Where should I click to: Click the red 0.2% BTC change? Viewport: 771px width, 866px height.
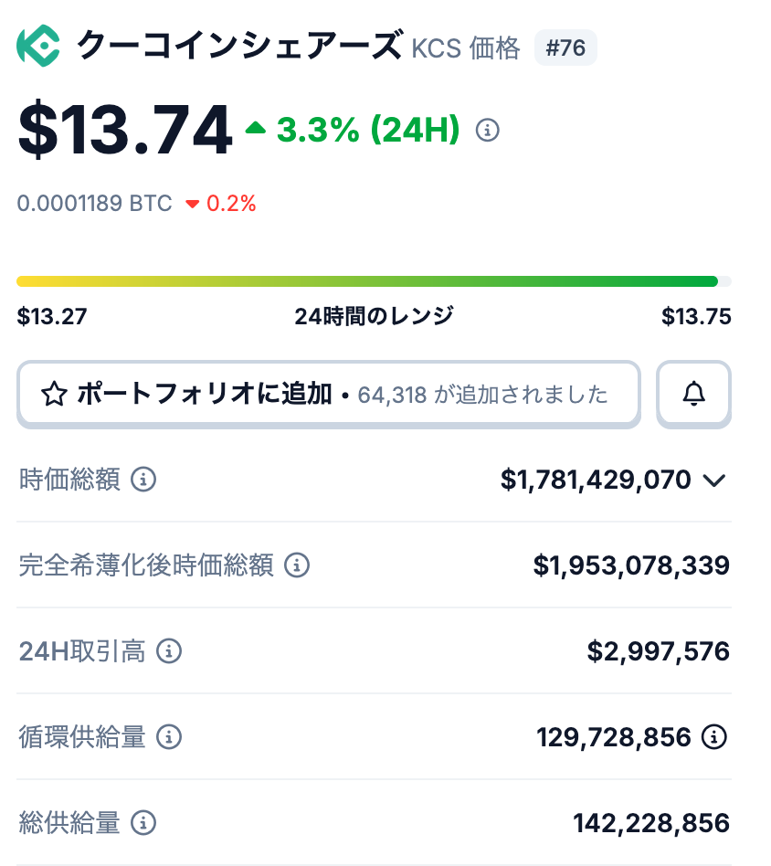pyautogui.click(x=230, y=203)
